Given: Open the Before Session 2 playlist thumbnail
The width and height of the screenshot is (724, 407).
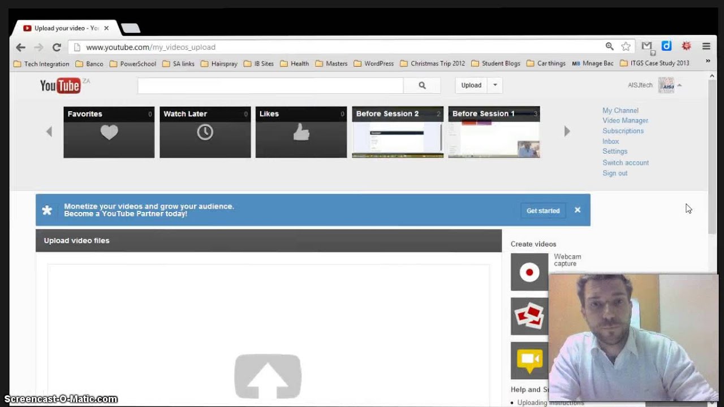Looking at the screenshot, I should [398, 132].
